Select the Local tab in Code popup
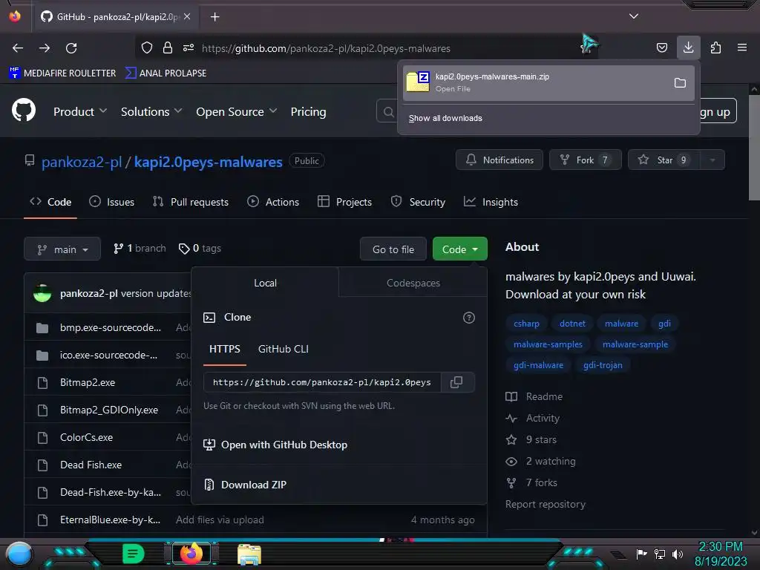This screenshot has width=760, height=570. pyautogui.click(x=265, y=283)
